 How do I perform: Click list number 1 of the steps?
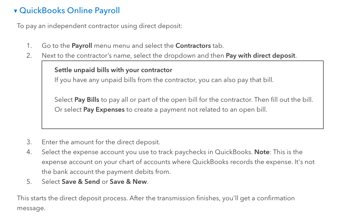point(29,46)
